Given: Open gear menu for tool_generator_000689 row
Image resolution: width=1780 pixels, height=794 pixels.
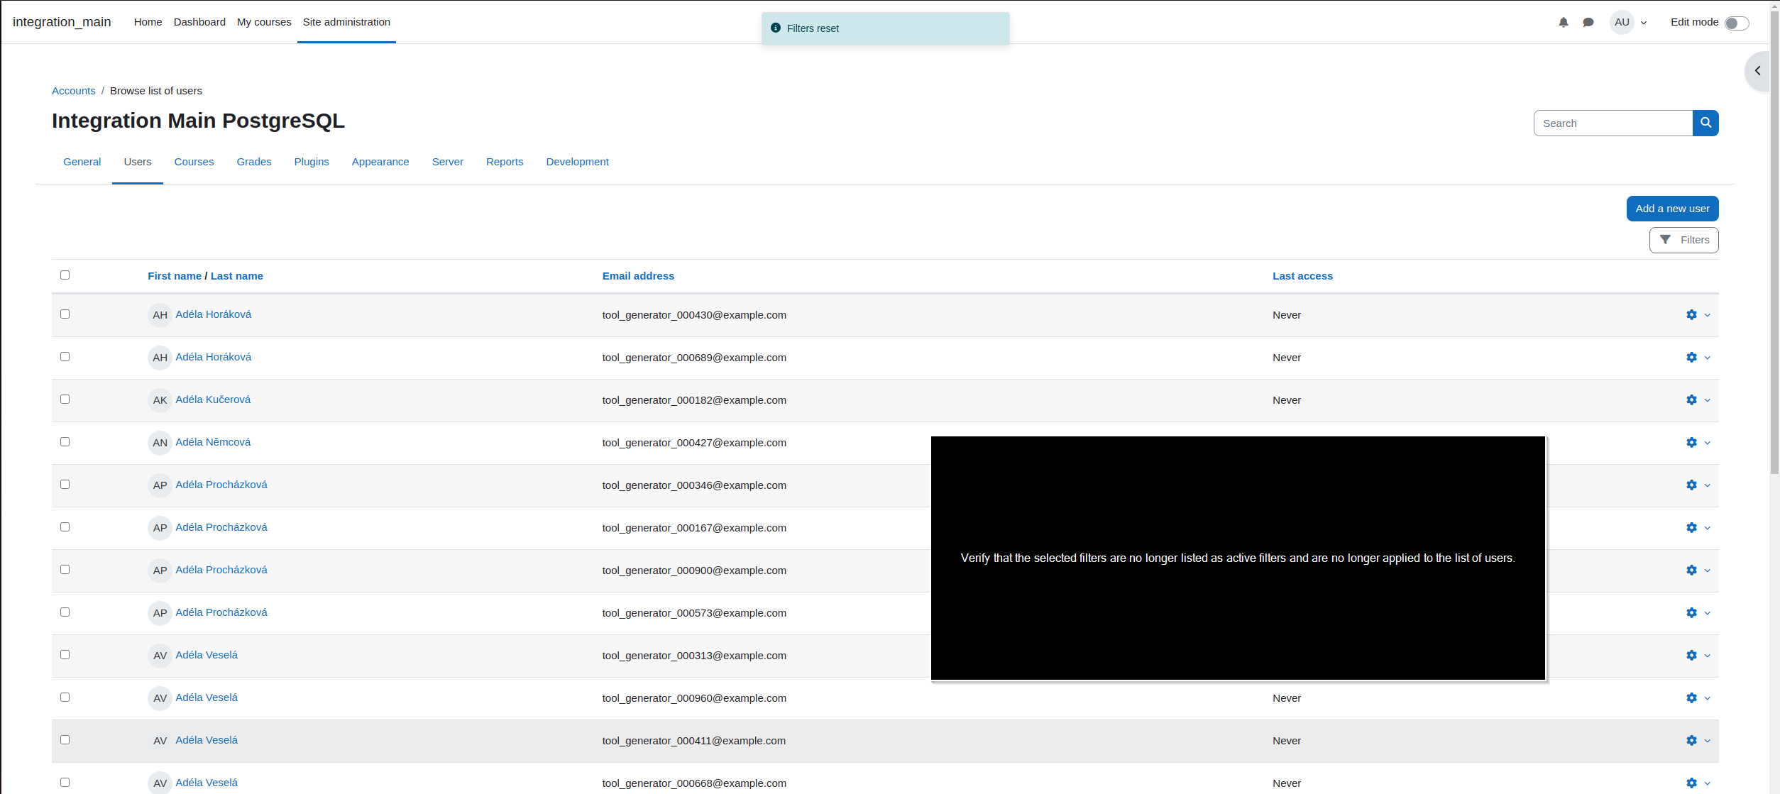Looking at the screenshot, I should pos(1691,358).
